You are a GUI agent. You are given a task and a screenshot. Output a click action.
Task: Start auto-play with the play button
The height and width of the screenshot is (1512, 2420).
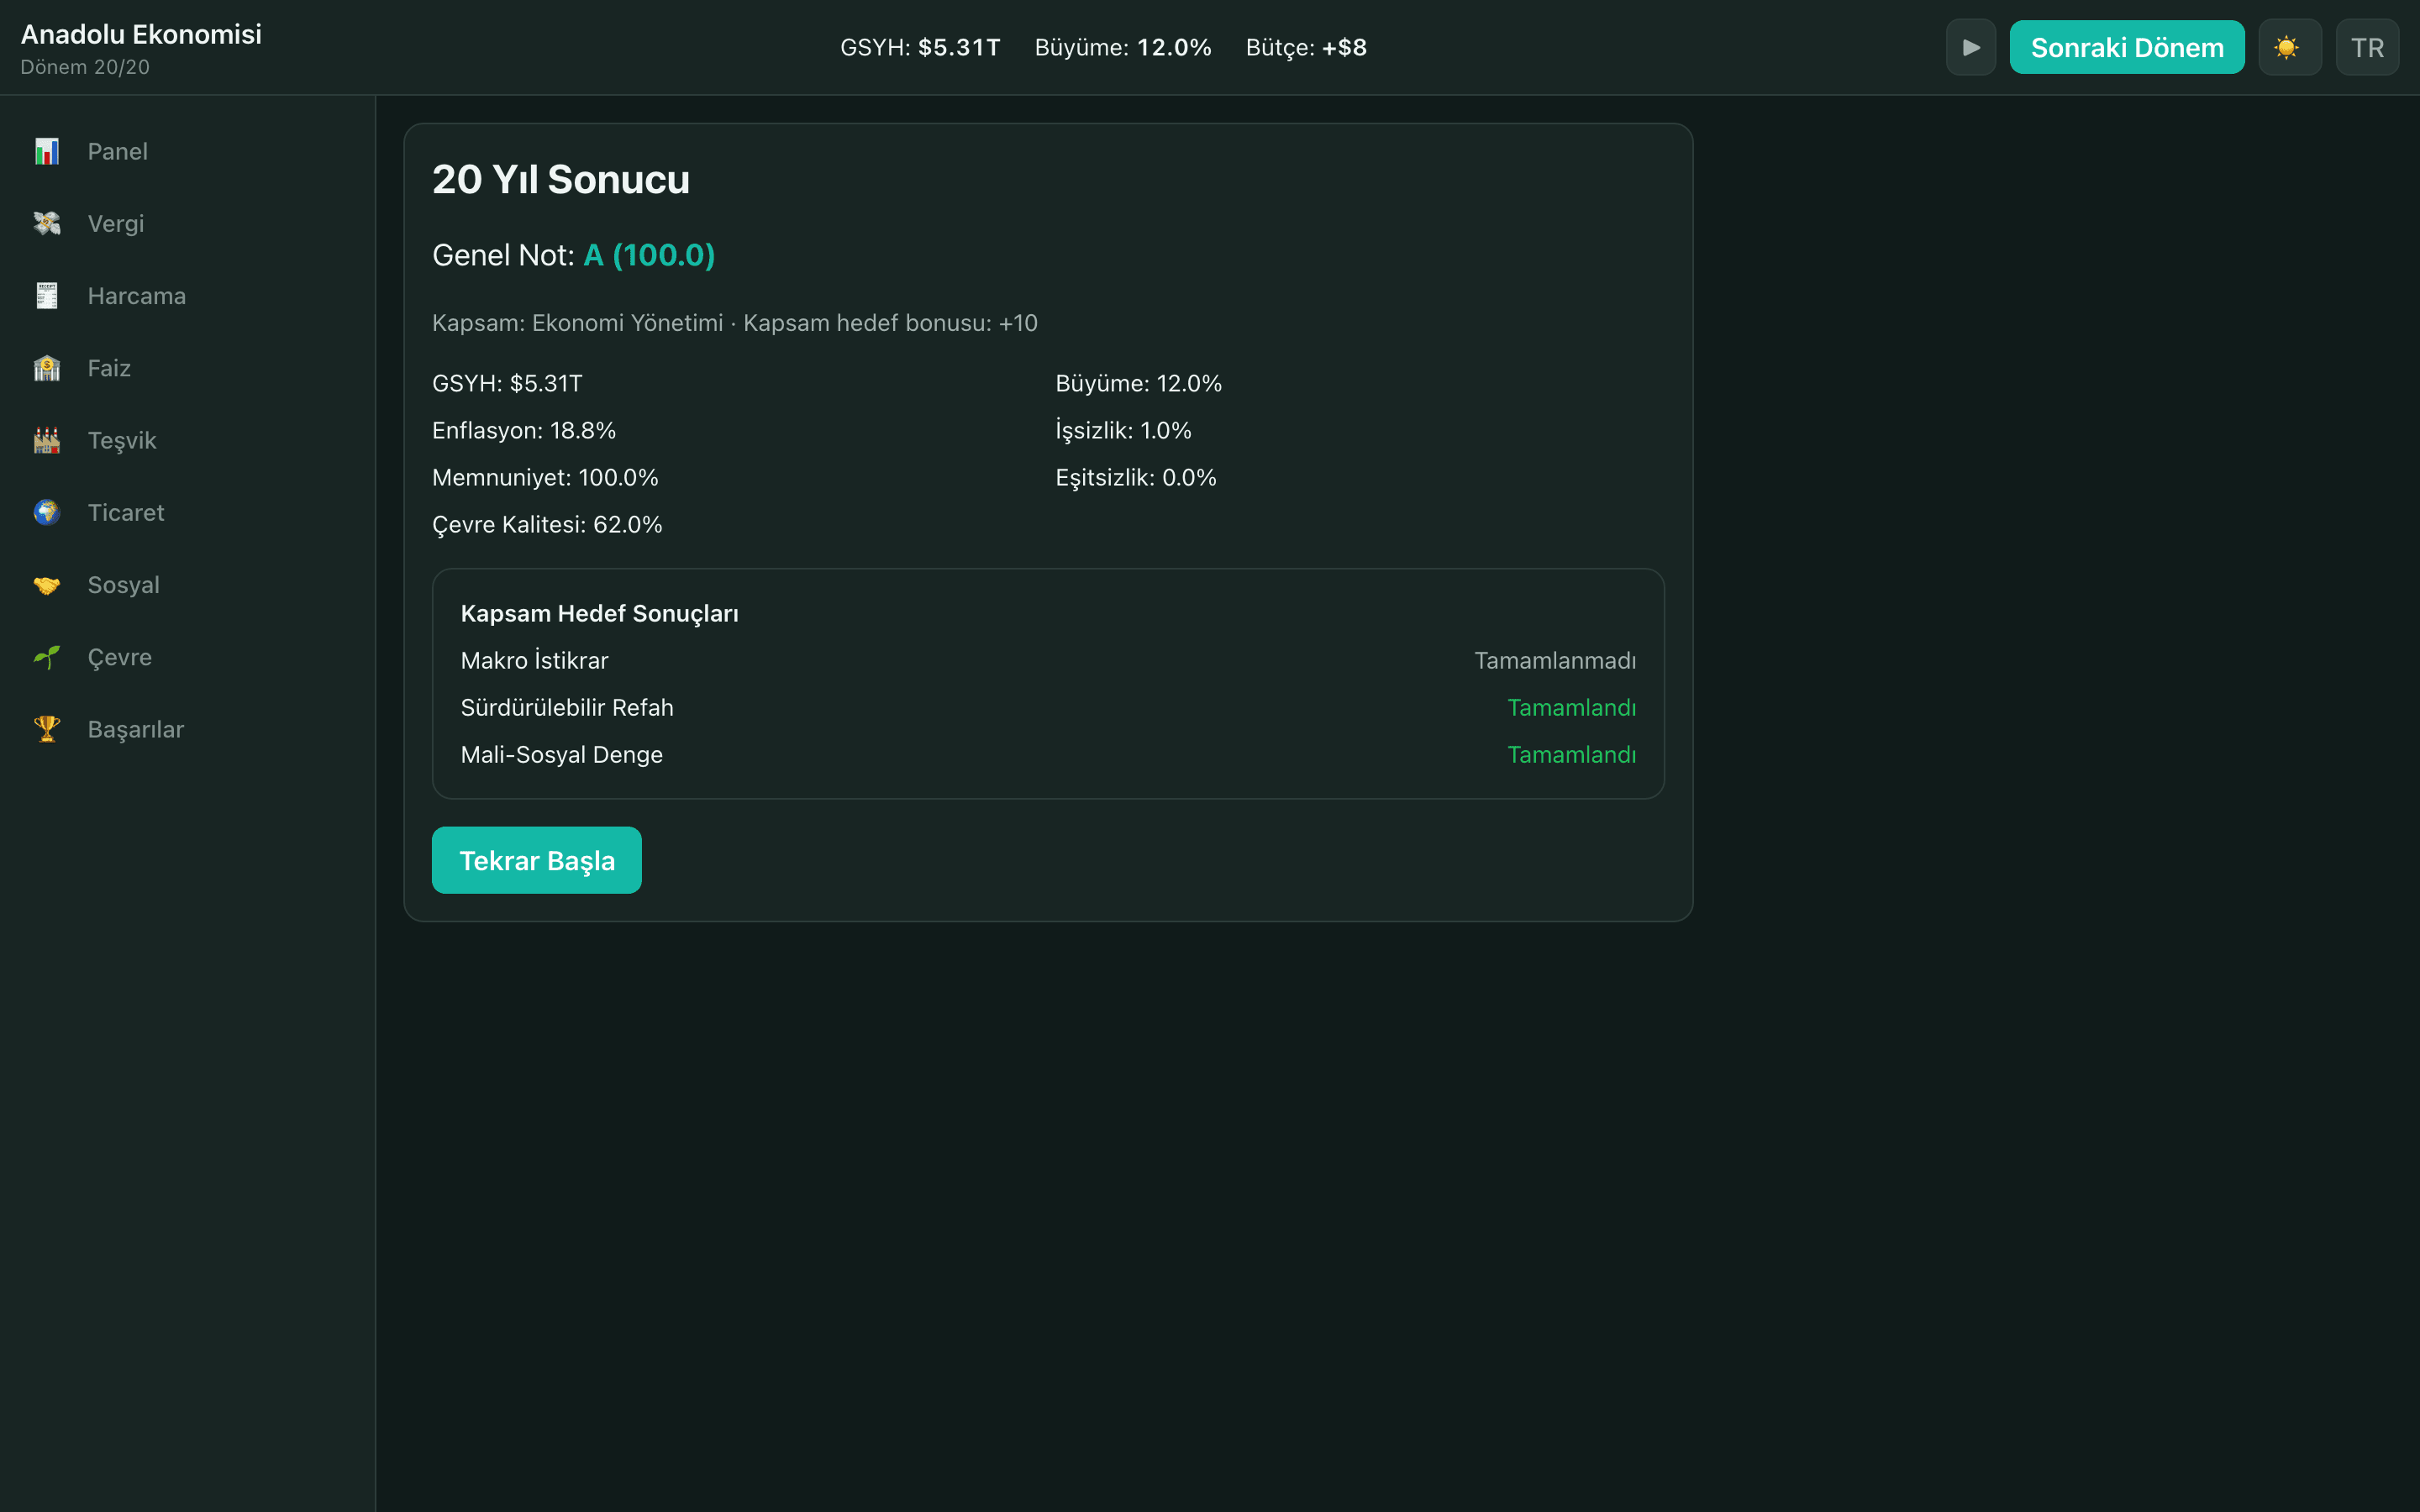point(1970,47)
